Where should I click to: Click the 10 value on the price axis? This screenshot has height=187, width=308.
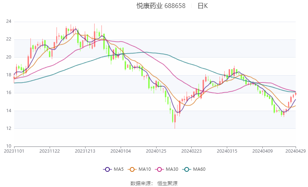[x=9, y=146]
